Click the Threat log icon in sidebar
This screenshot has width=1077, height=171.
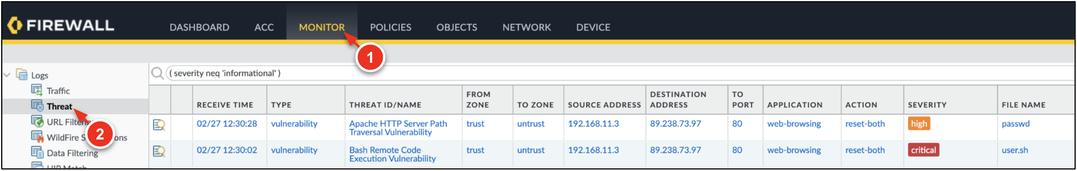(x=37, y=106)
